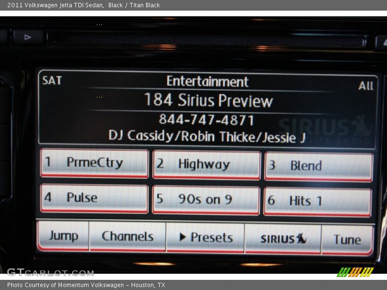The width and height of the screenshot is (387, 290).
Task: Click the eject button beside the CD slot
Action: tap(382, 43)
